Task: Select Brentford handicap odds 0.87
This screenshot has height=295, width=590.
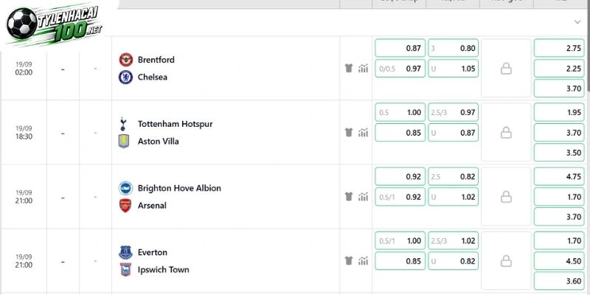Action: point(400,48)
